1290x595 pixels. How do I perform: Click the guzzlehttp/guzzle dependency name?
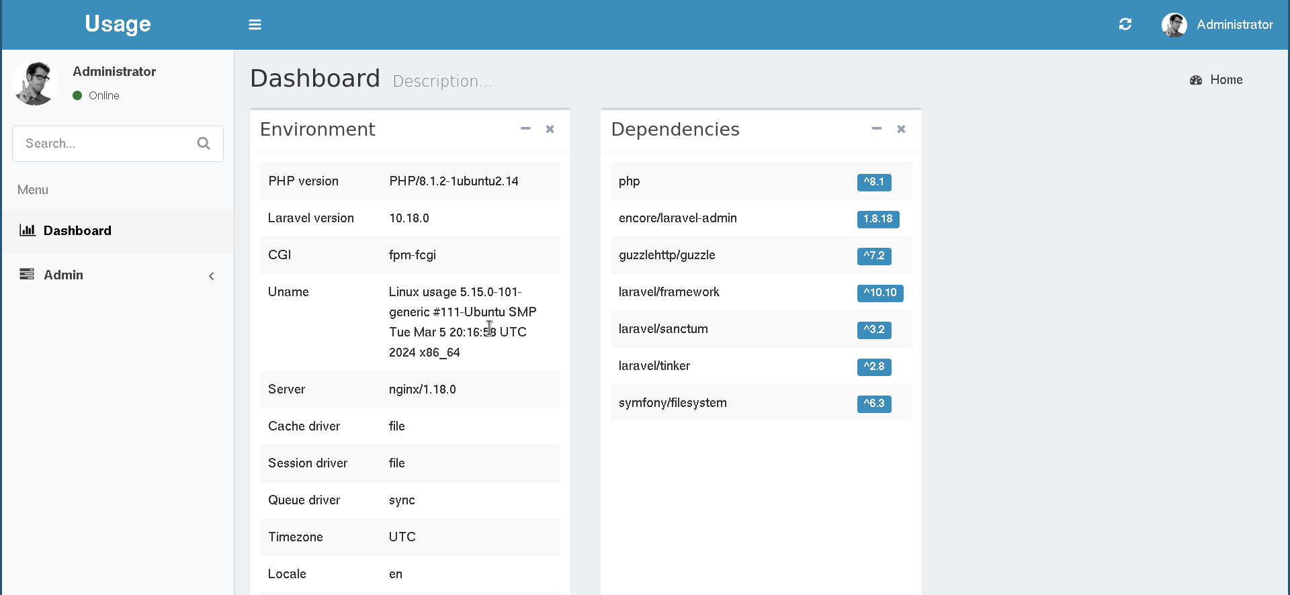point(667,255)
